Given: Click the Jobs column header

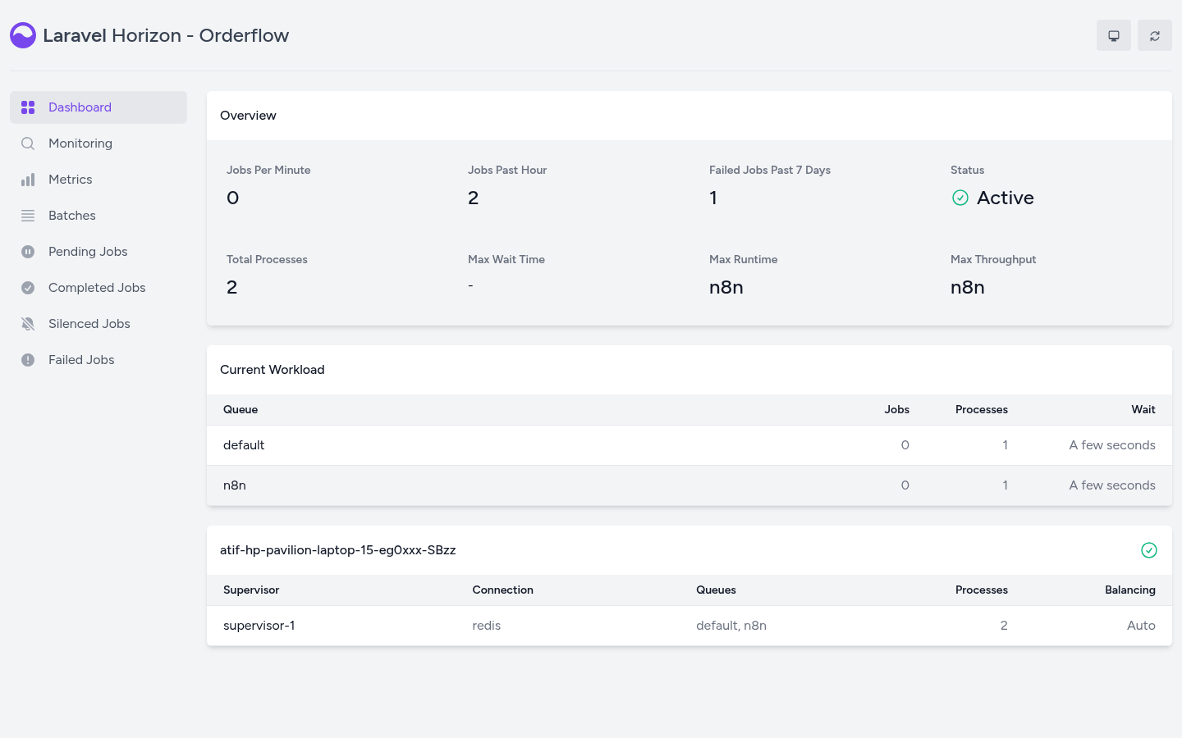Looking at the screenshot, I should click(x=897, y=409).
